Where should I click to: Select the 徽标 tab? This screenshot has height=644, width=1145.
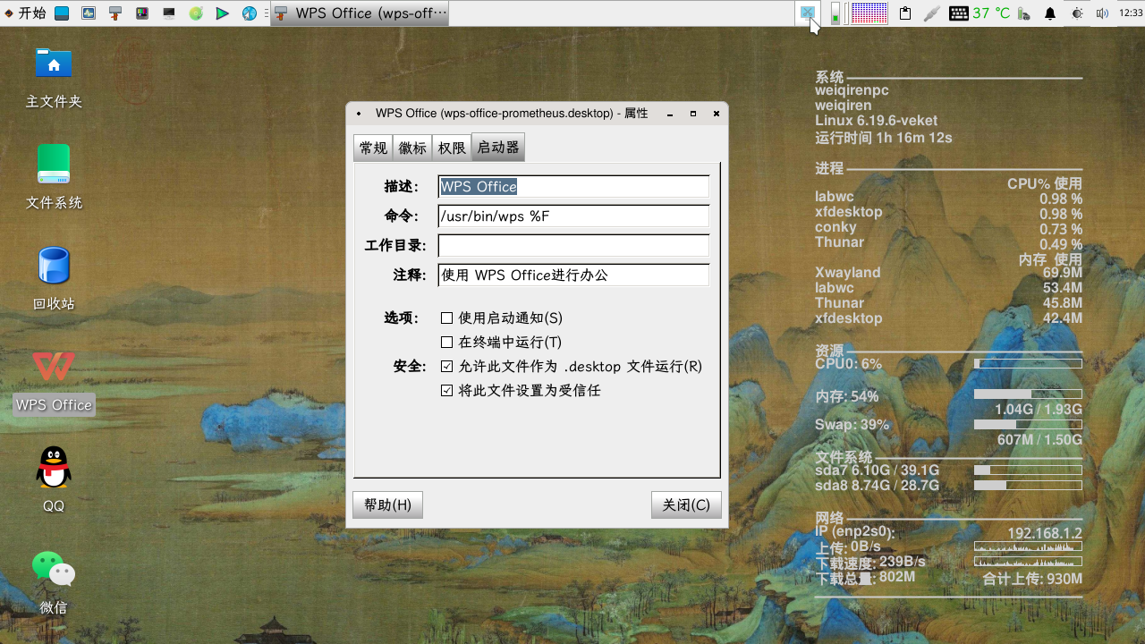412,148
